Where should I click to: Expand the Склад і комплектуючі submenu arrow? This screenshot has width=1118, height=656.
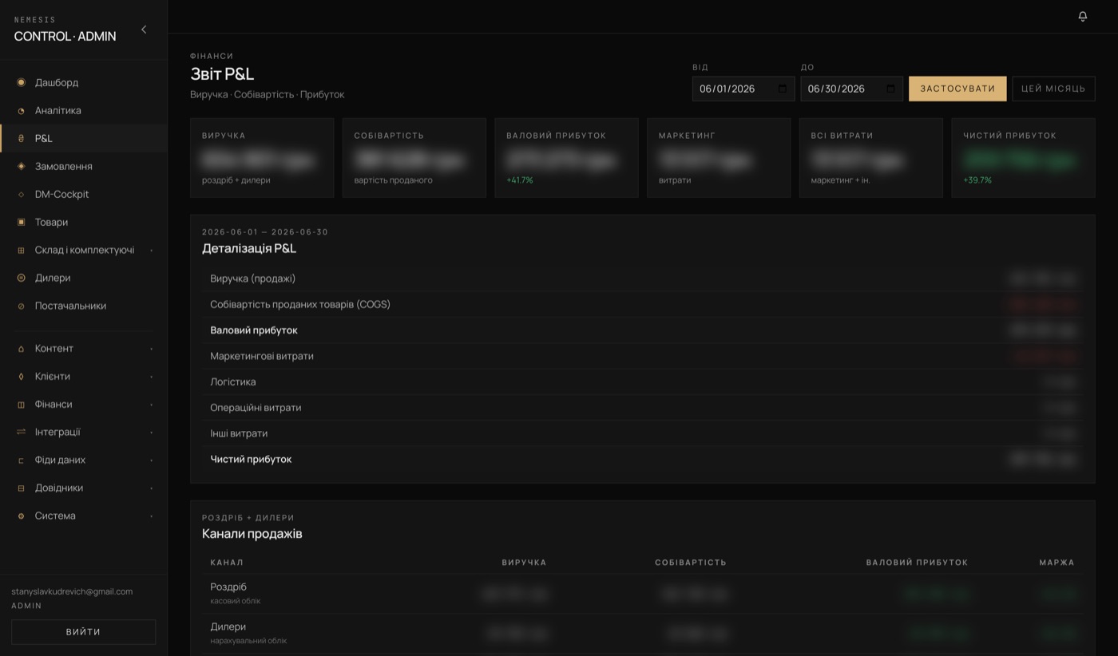pos(151,251)
